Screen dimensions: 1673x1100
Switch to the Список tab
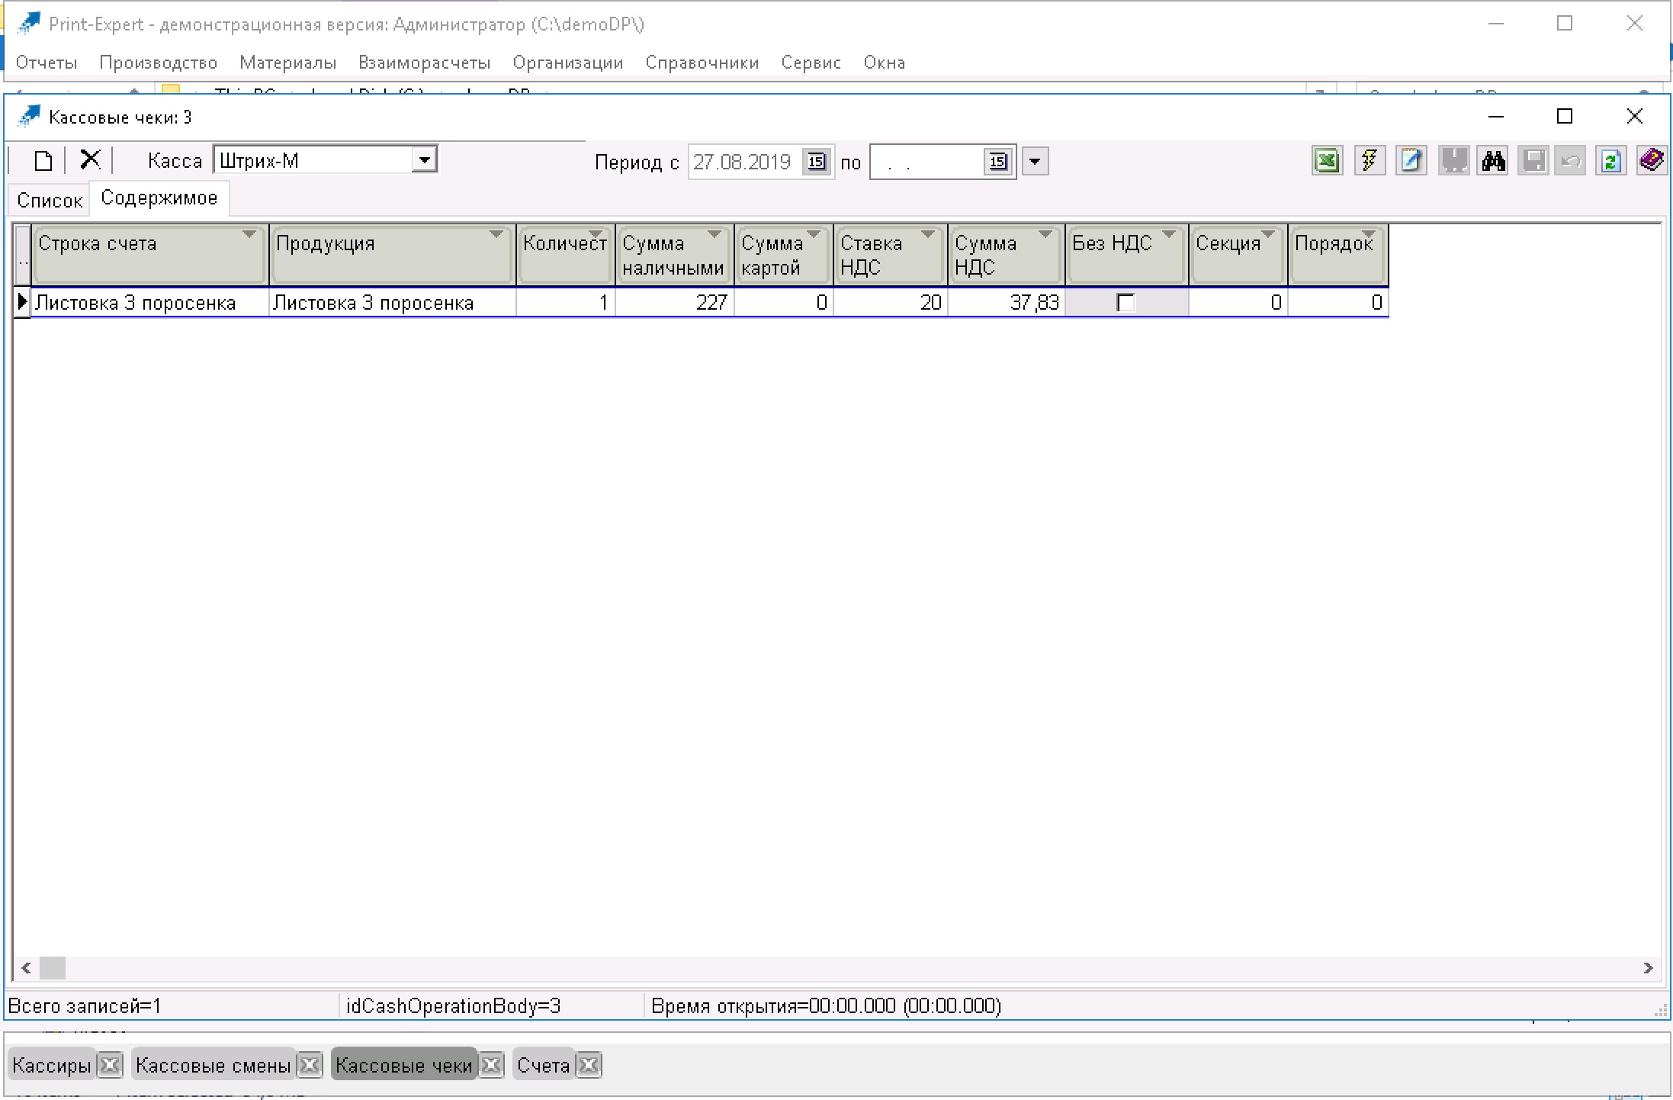click(50, 201)
